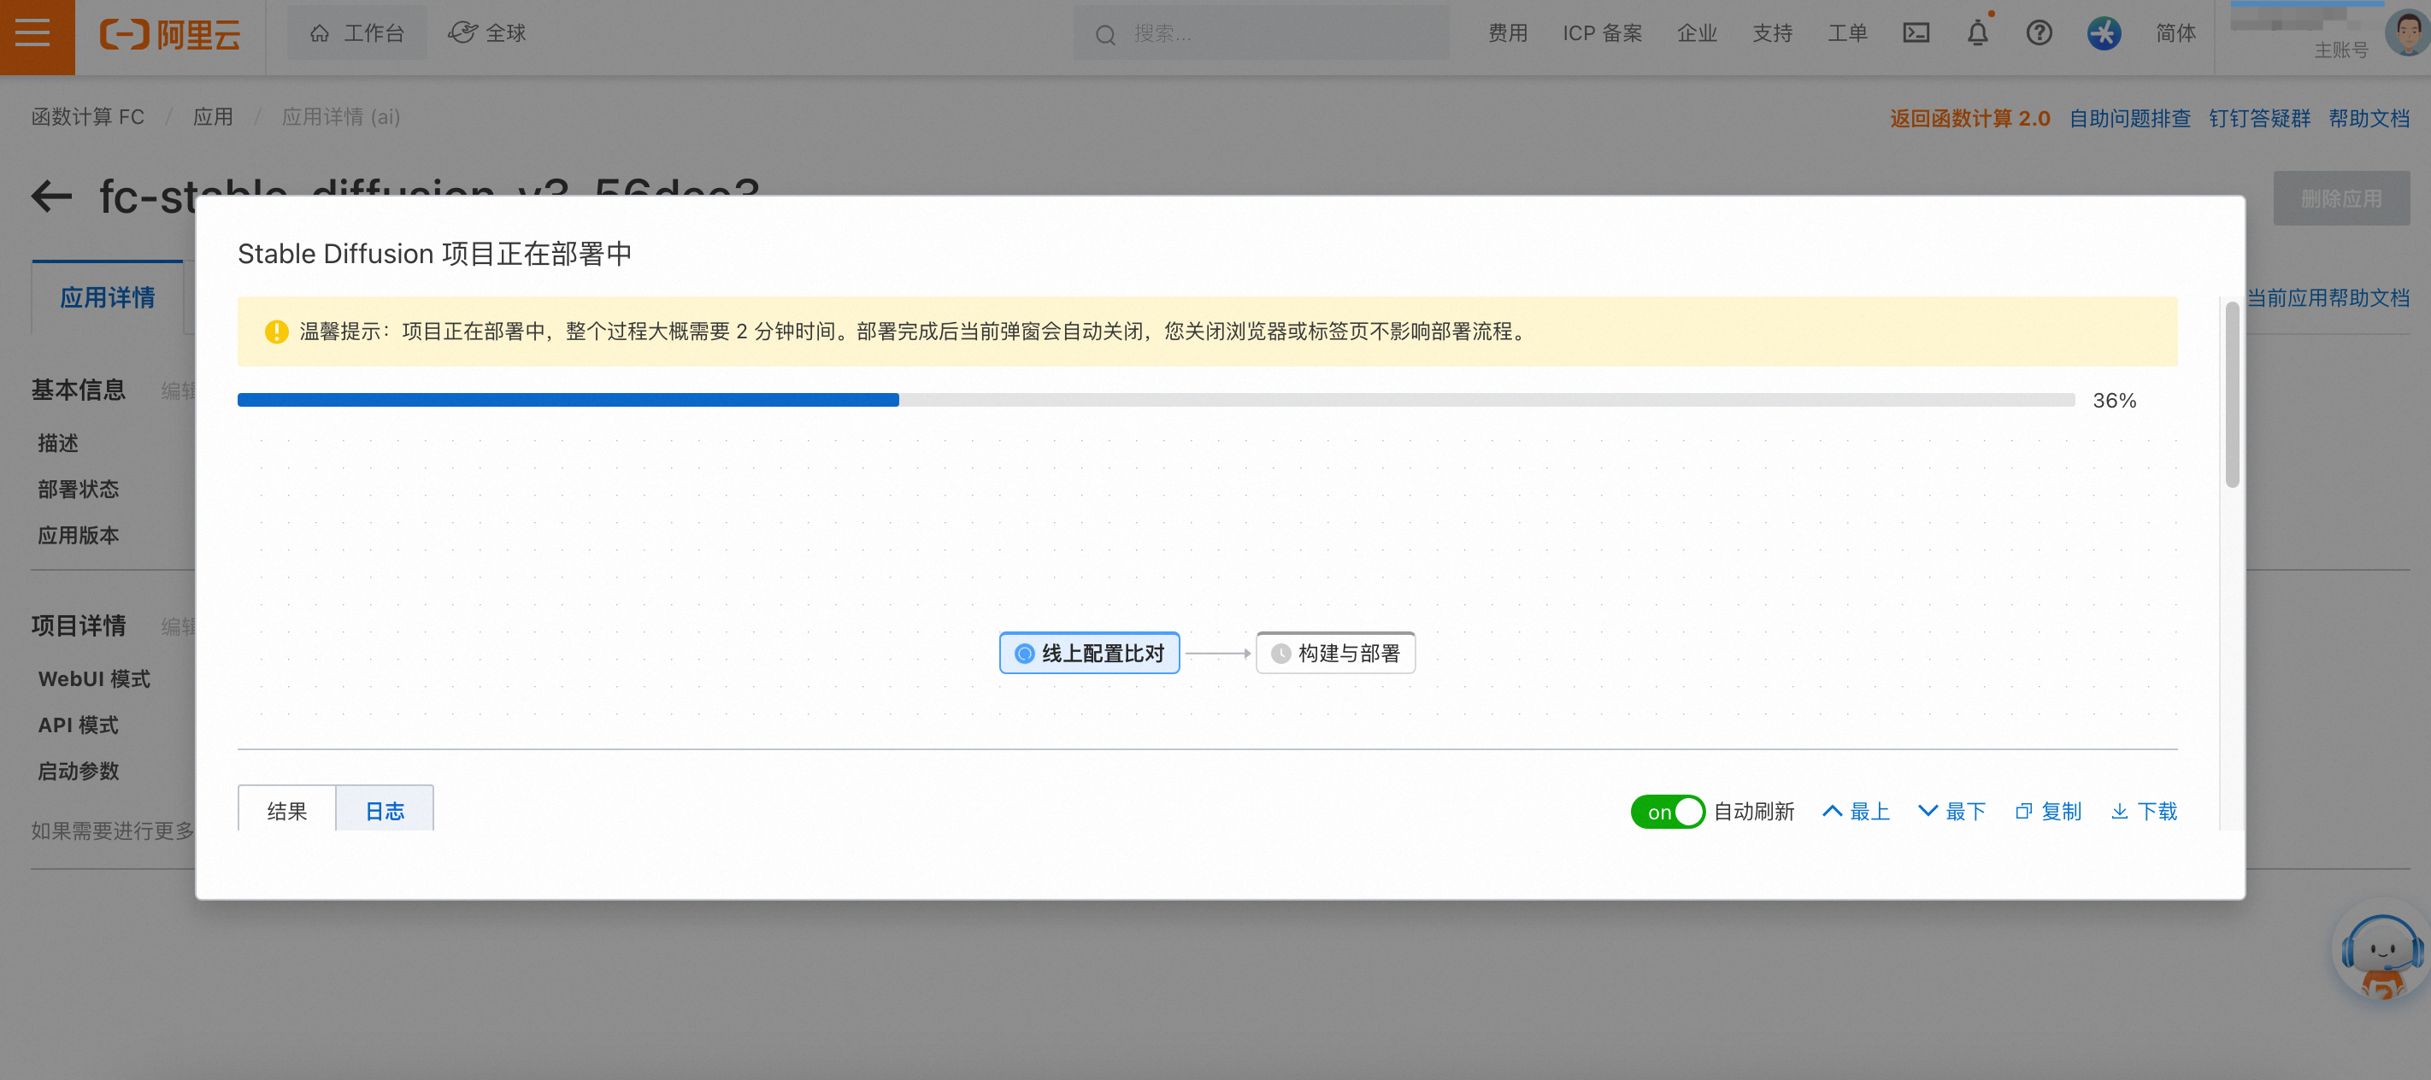2431x1080 pixels.
Task: Open top-right 帮助文档 link
Action: (x=2369, y=118)
